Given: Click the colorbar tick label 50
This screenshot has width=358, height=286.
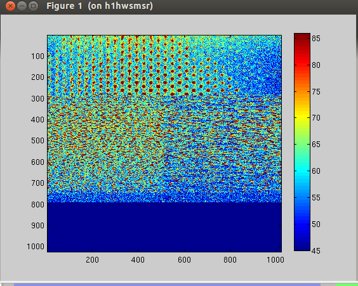Looking at the screenshot, I should [x=316, y=224].
